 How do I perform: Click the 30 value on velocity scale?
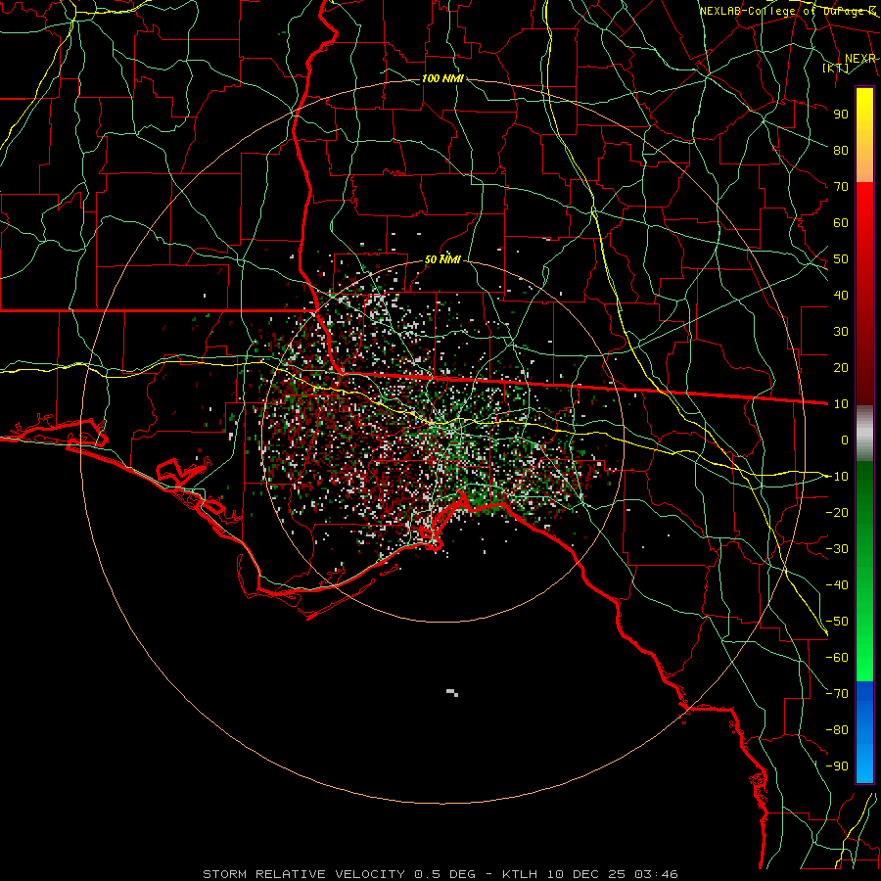[x=841, y=332]
